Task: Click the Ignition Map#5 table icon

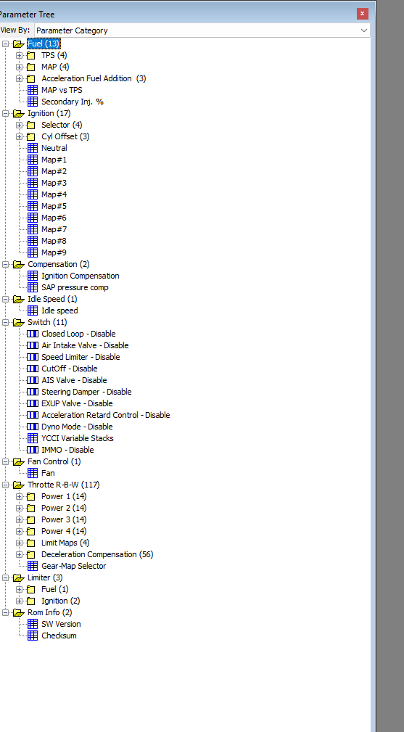Action: (x=33, y=206)
